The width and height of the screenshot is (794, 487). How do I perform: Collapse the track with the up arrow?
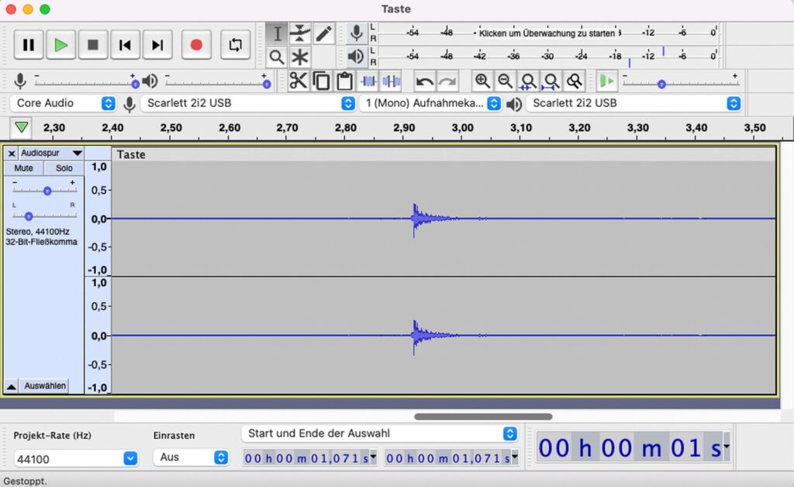(11, 386)
